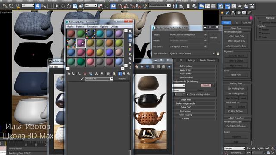Click the Rectangular Selection Region icon
The height and width of the screenshot is (155, 276).
click(x=50, y=6)
